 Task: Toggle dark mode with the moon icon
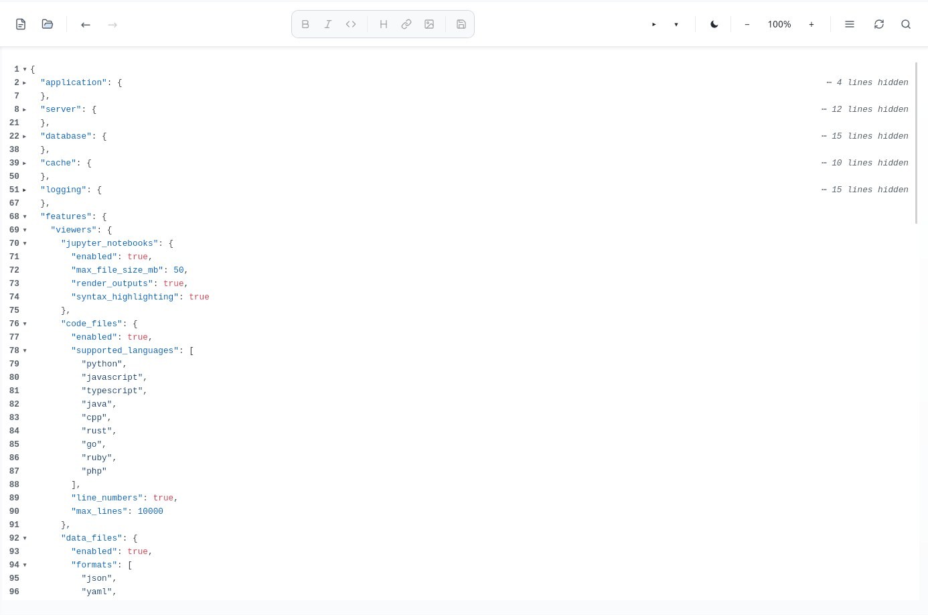pyautogui.click(x=714, y=24)
